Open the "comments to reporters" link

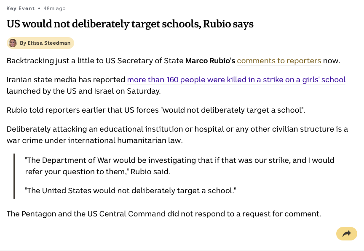click(x=279, y=61)
